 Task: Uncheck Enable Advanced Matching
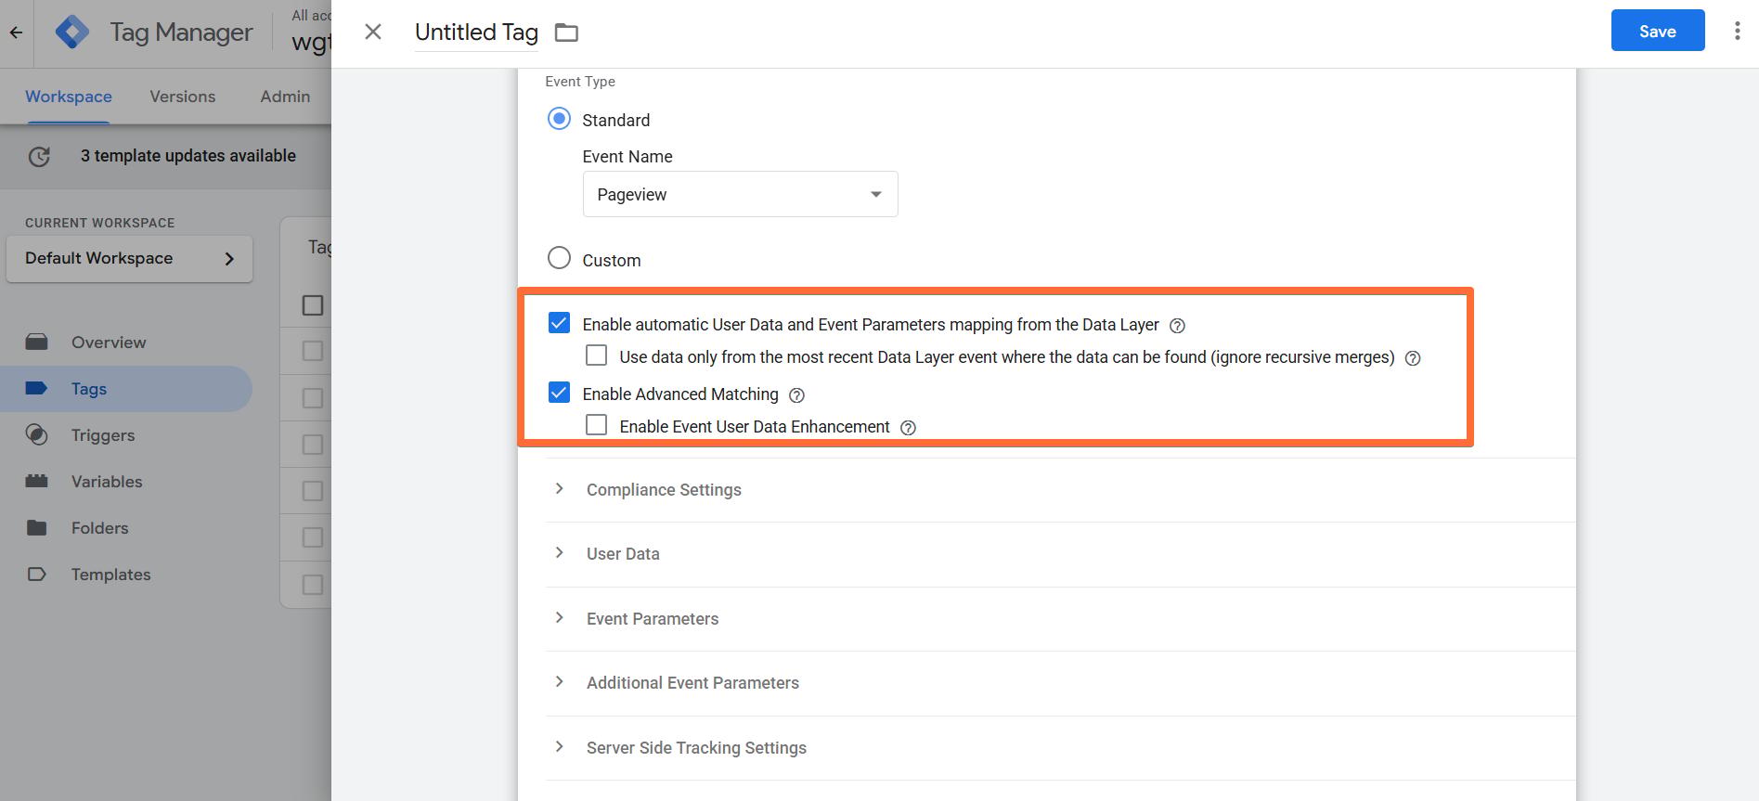click(x=559, y=393)
